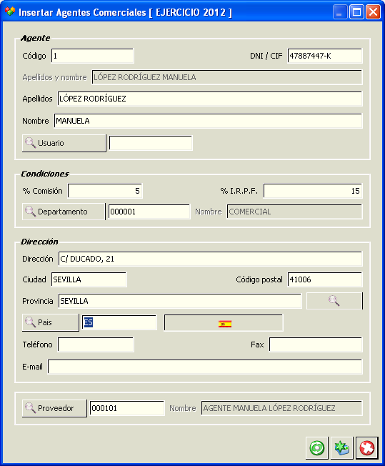Open Usuario lookup button
This screenshot has height=466, width=385.
coord(64,143)
